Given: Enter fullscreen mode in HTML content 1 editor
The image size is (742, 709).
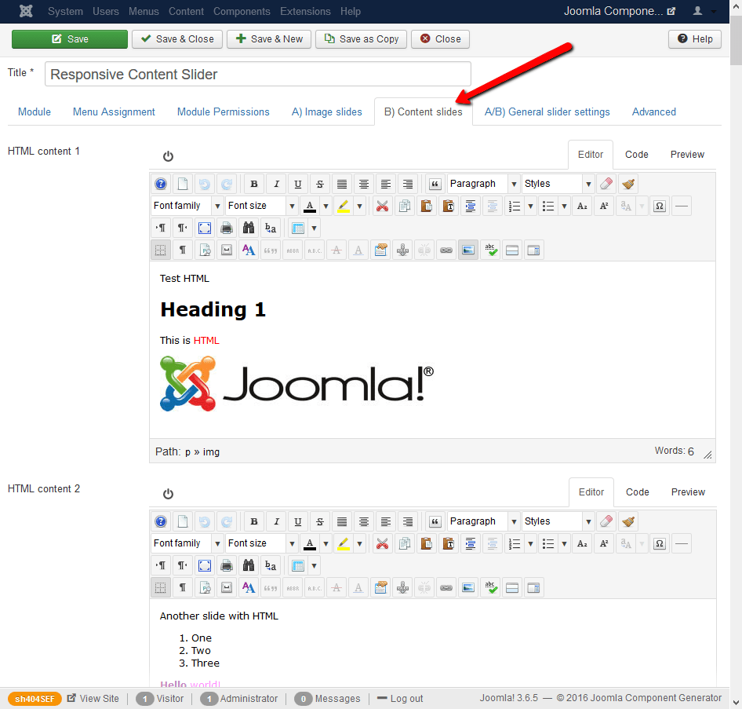Looking at the screenshot, I should 205,228.
